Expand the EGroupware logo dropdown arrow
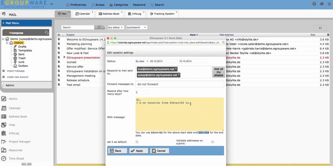Image resolution: width=333 pixels, height=166 pixels. coord(52,4)
